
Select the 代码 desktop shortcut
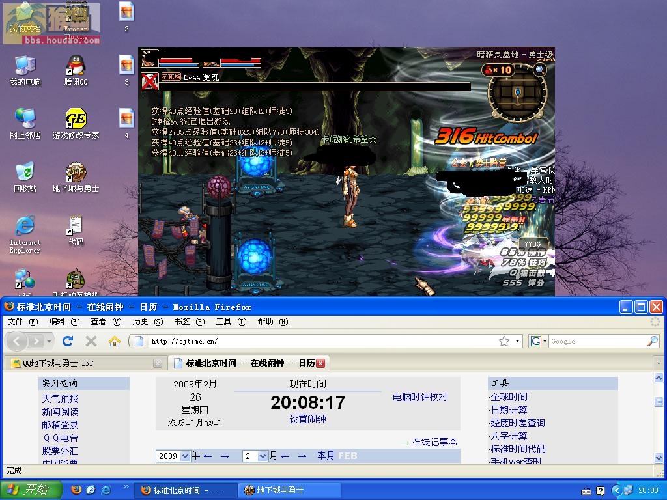tap(76, 231)
